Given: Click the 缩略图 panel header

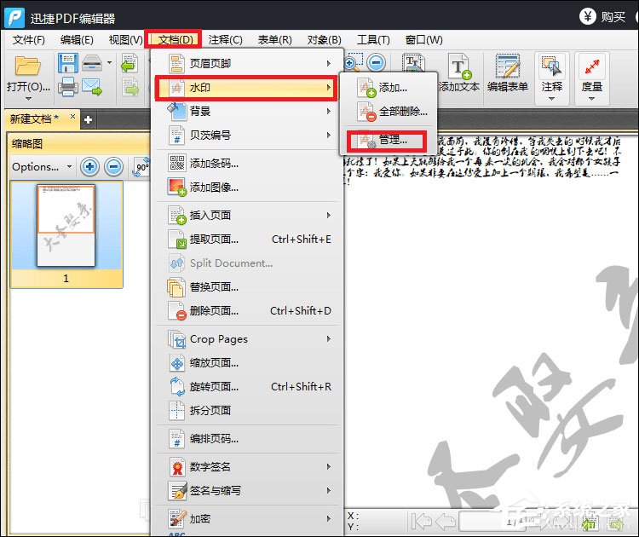Looking at the screenshot, I should (x=78, y=143).
